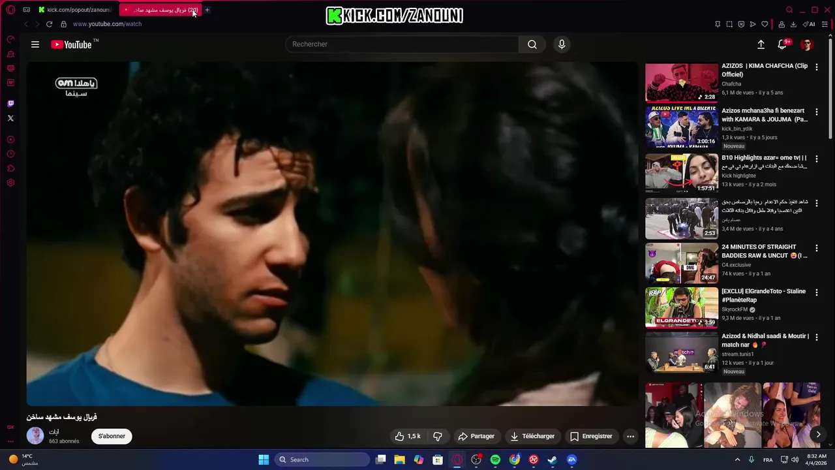
Task: Open options for AZIZOS KIMA CHAFCHA video
Action: [817, 67]
